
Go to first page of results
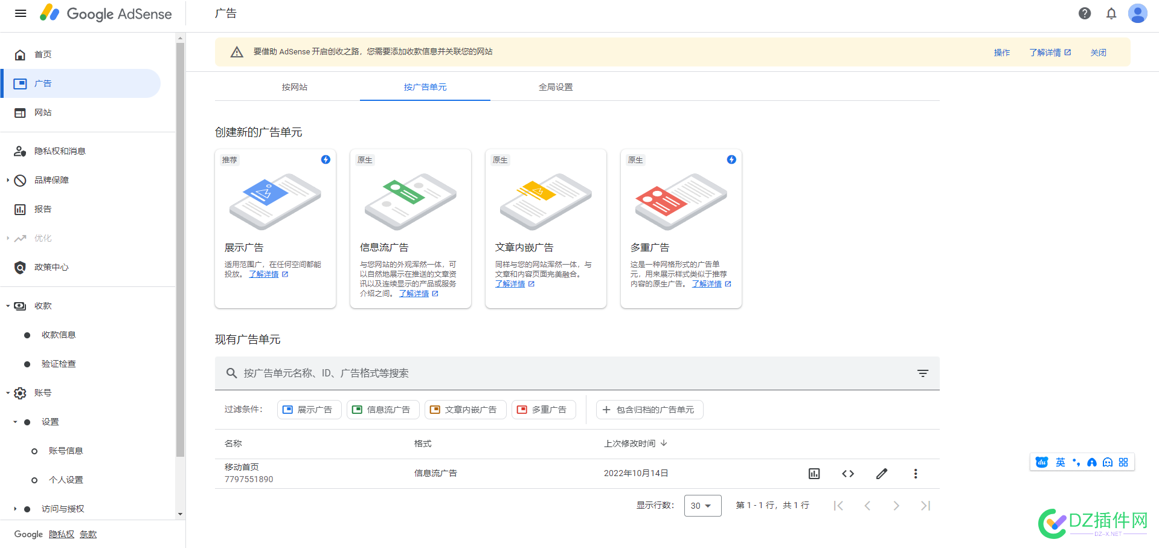838,506
